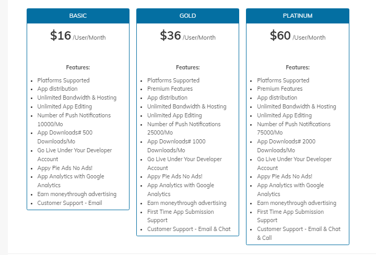Click the $36 per user price
This screenshot has width=376, height=255.
click(x=187, y=35)
